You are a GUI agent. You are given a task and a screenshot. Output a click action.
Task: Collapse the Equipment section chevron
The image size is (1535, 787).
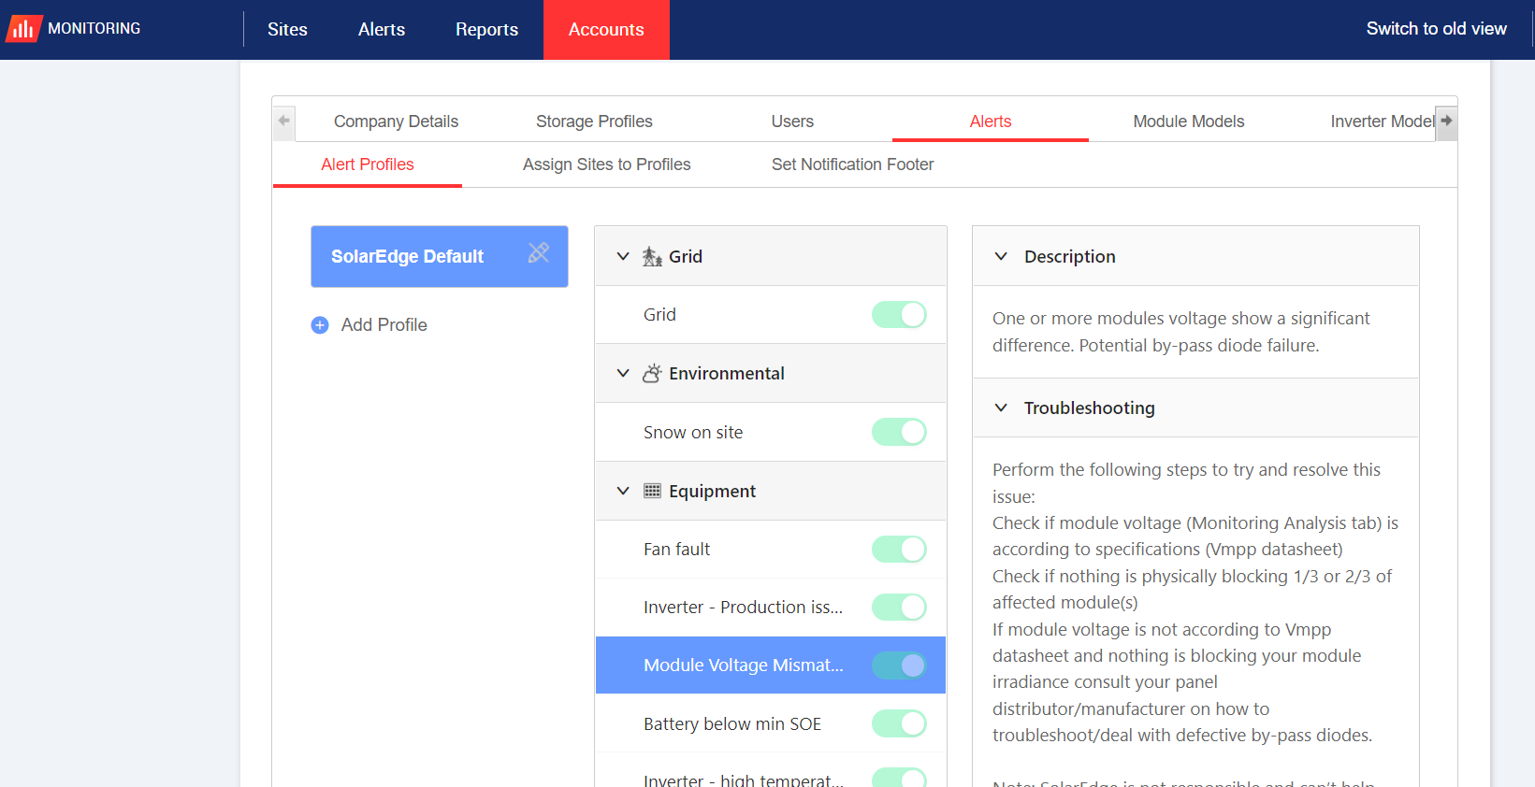point(623,491)
